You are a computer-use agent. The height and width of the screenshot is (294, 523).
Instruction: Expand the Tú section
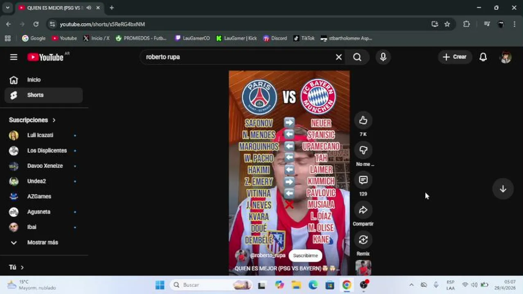[x=16, y=267]
